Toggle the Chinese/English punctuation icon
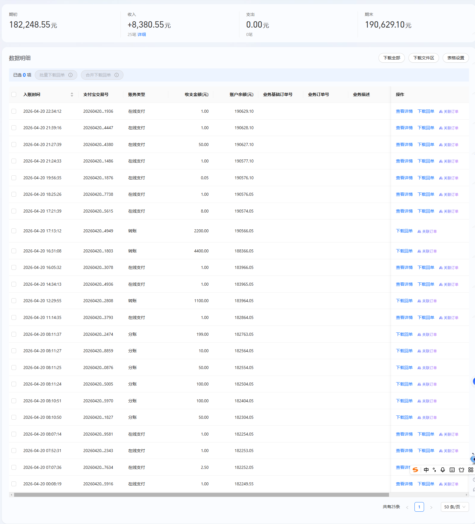The image size is (475, 524). [x=434, y=470]
